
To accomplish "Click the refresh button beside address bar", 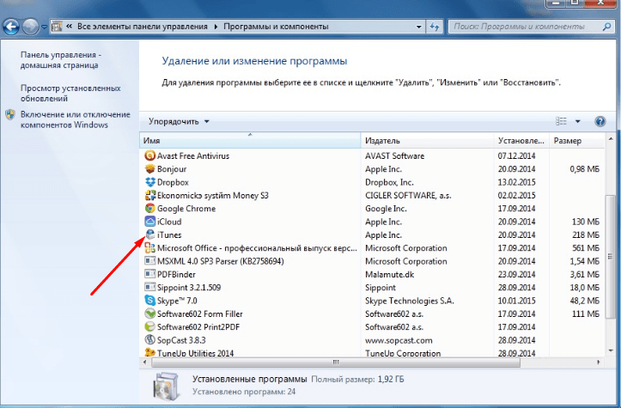I will (435, 27).
